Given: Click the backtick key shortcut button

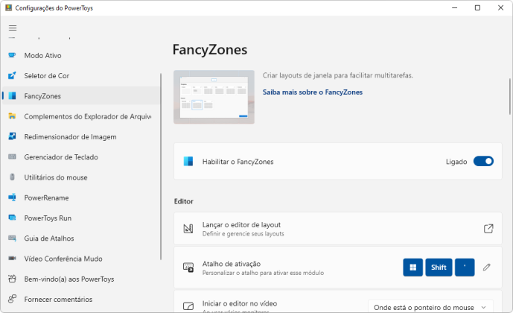Looking at the screenshot, I should [x=465, y=268].
